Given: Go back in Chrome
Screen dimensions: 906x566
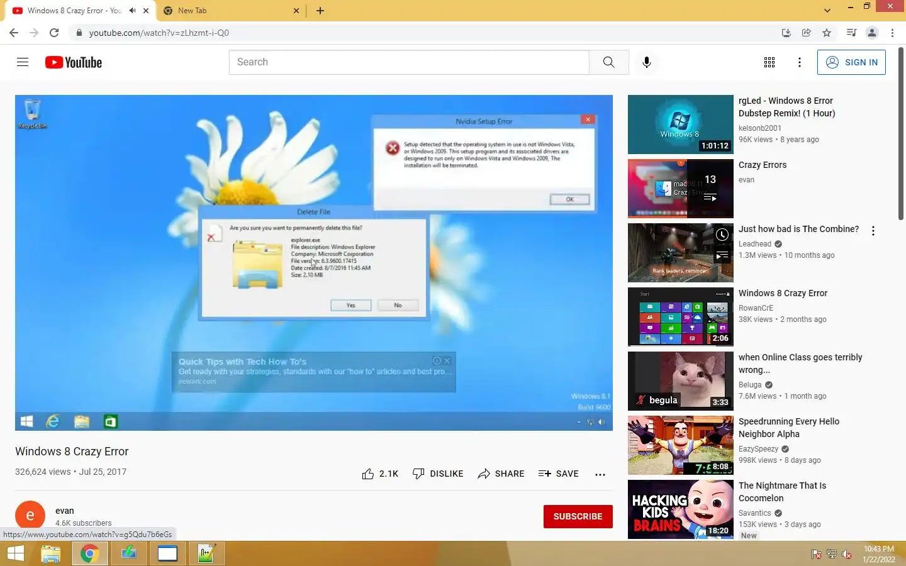Looking at the screenshot, I should pyautogui.click(x=14, y=33).
